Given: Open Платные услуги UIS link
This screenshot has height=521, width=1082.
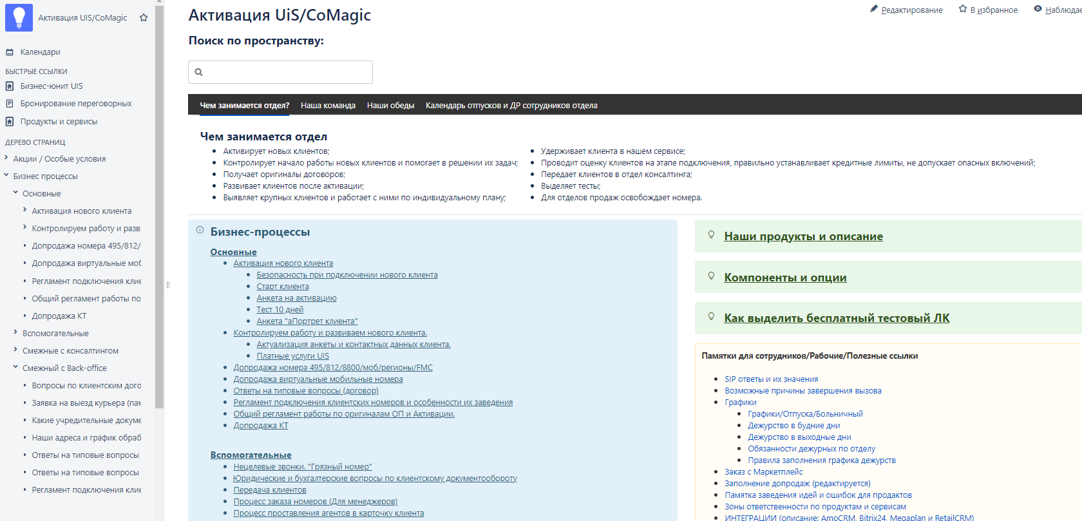Looking at the screenshot, I should [x=293, y=356].
